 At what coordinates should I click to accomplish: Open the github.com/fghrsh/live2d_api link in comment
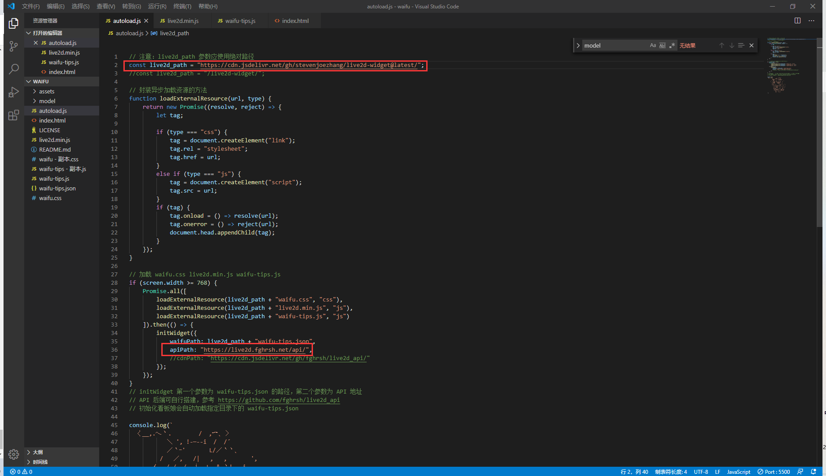coord(279,400)
